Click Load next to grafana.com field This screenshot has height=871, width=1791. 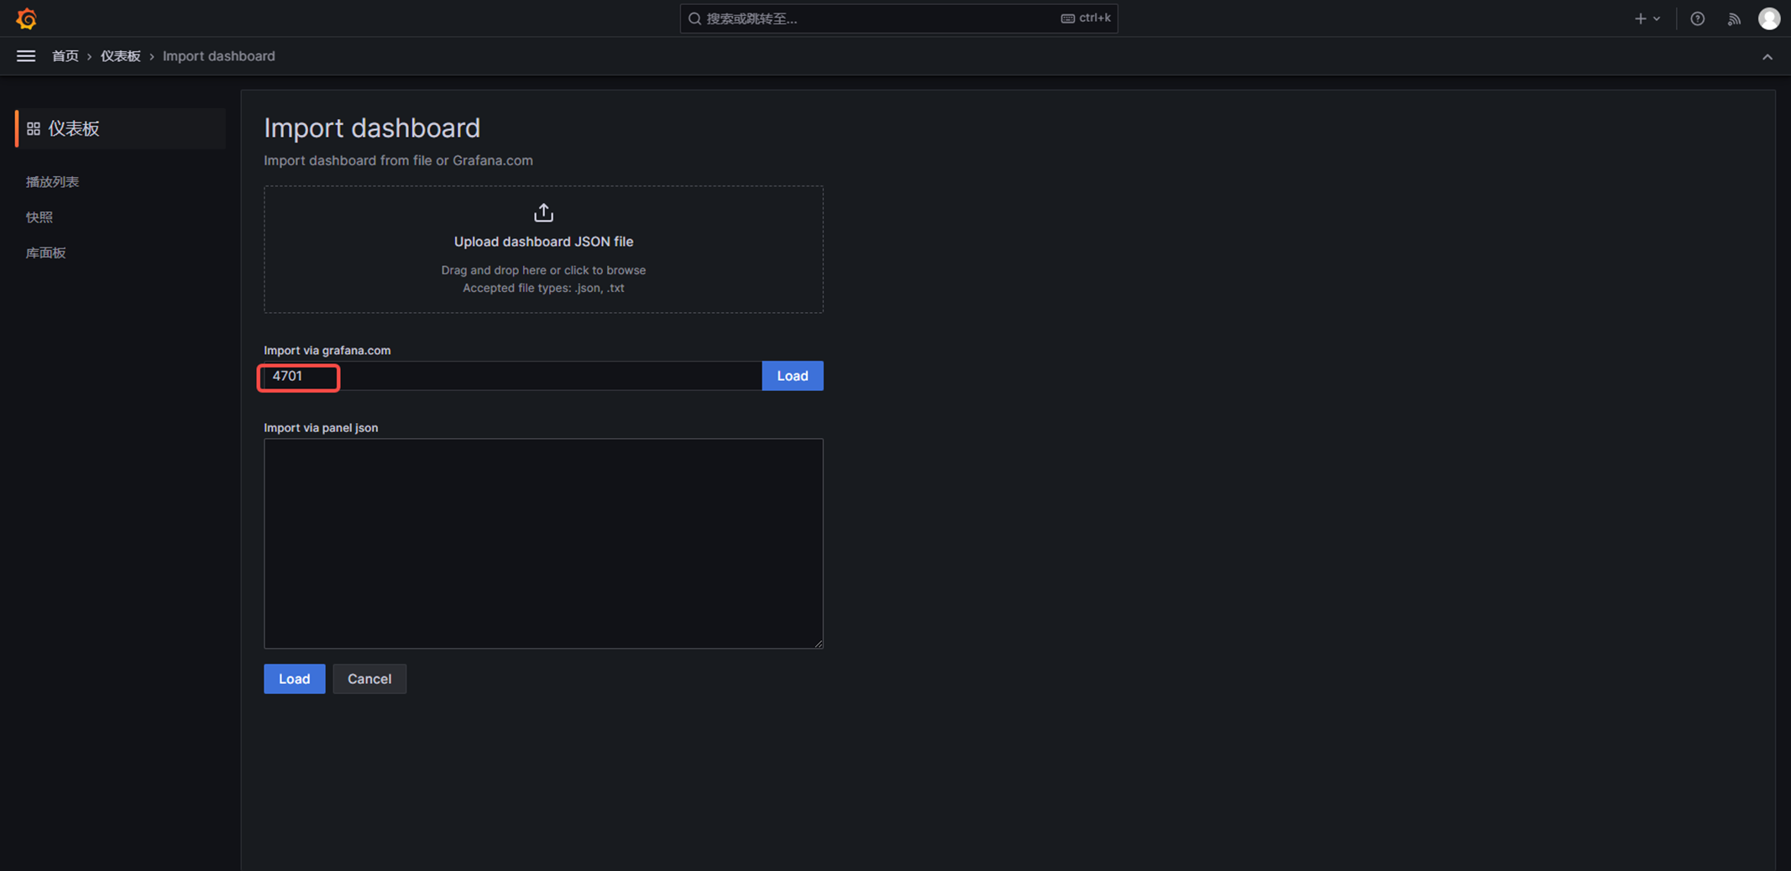[x=793, y=376]
